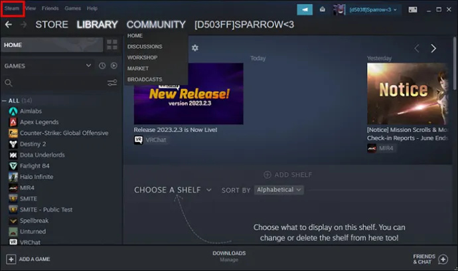Viewport: 458px width, 271px height.
Task: Click the profile avatar picture
Action: (339, 10)
